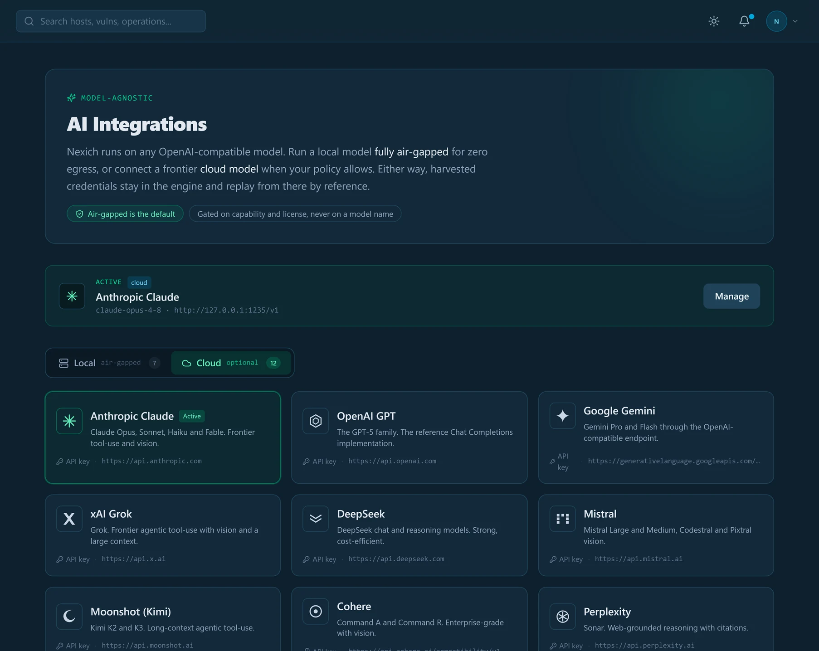Viewport: 819px width, 651px height.
Task: Click the Air-gapped is the default pill
Action: click(x=125, y=214)
